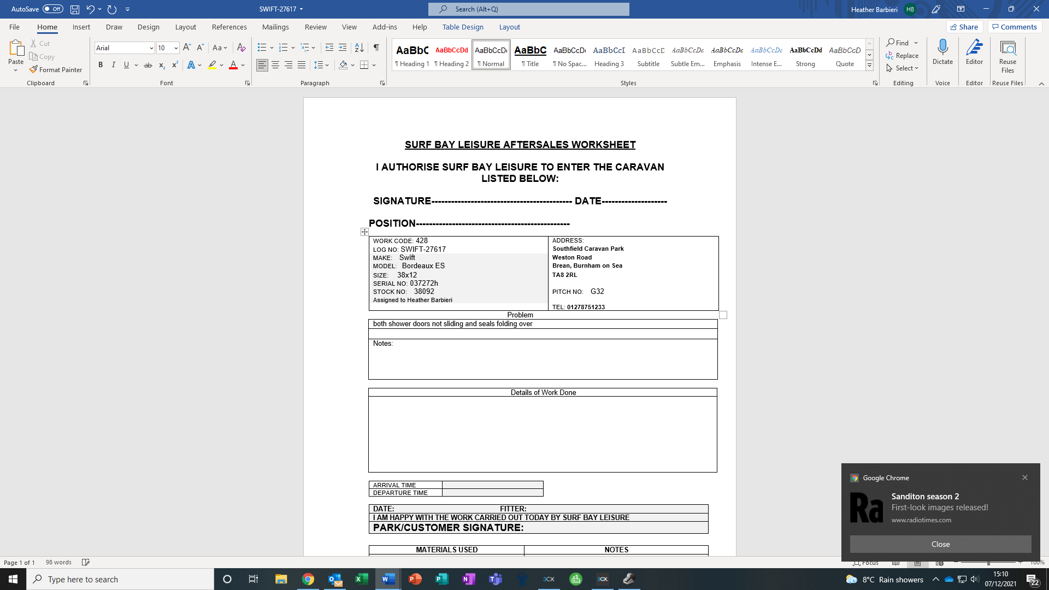
Task: Click Clear All Formatting icon
Action: pyautogui.click(x=241, y=48)
